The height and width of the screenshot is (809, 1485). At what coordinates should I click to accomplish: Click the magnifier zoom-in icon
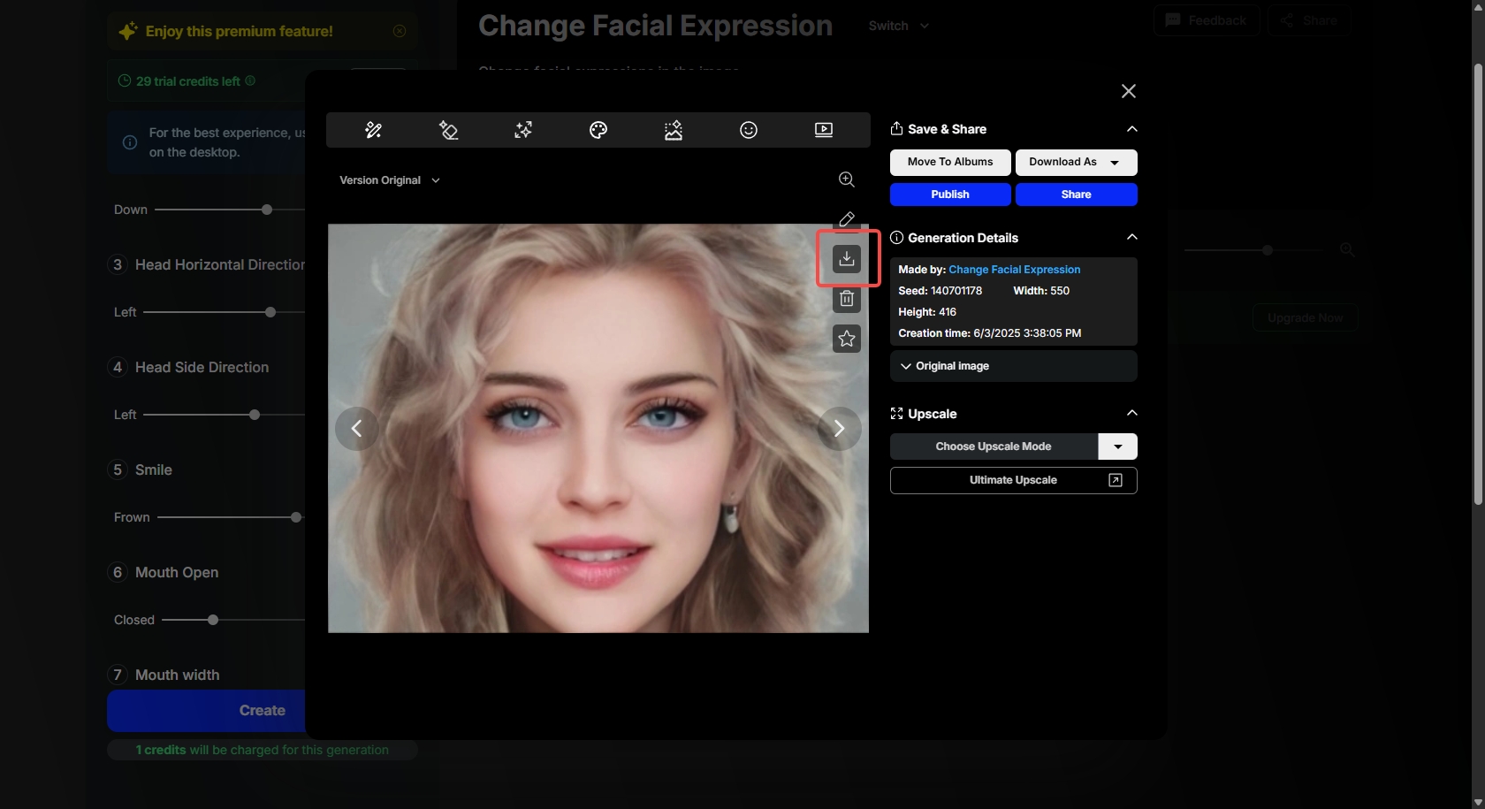coord(846,179)
